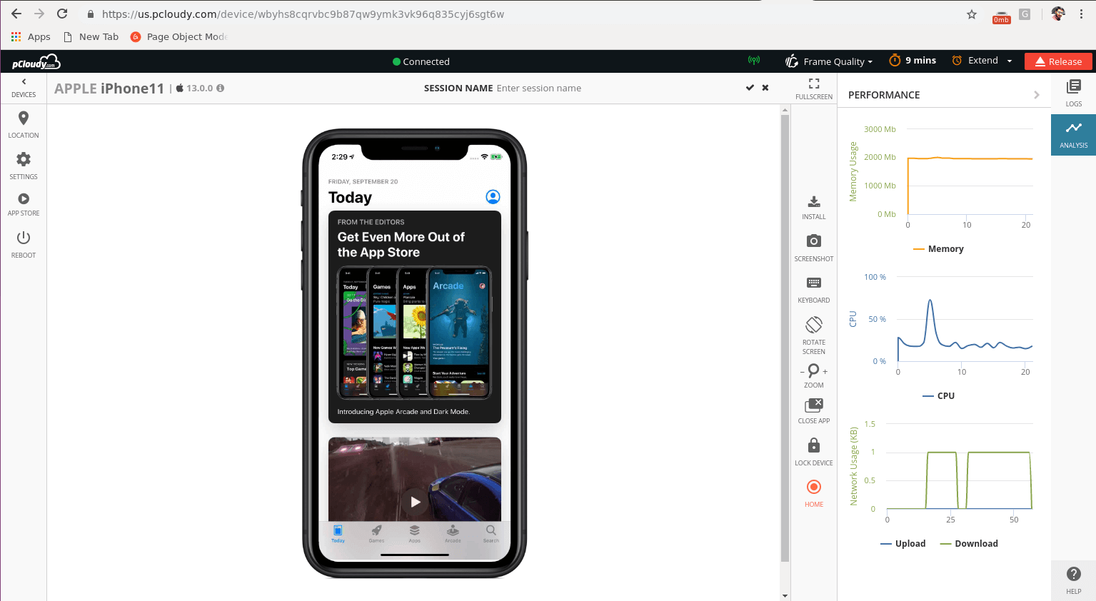Click the device info icon

[221, 88]
